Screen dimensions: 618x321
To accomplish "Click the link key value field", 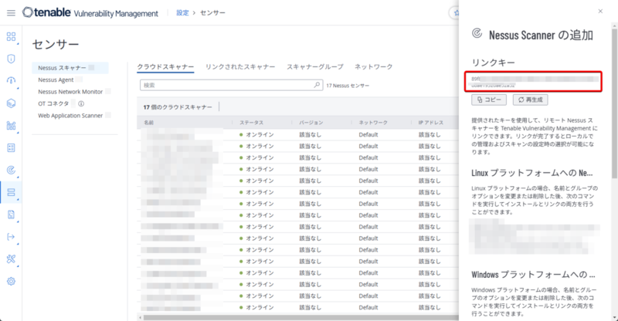I will [x=533, y=82].
